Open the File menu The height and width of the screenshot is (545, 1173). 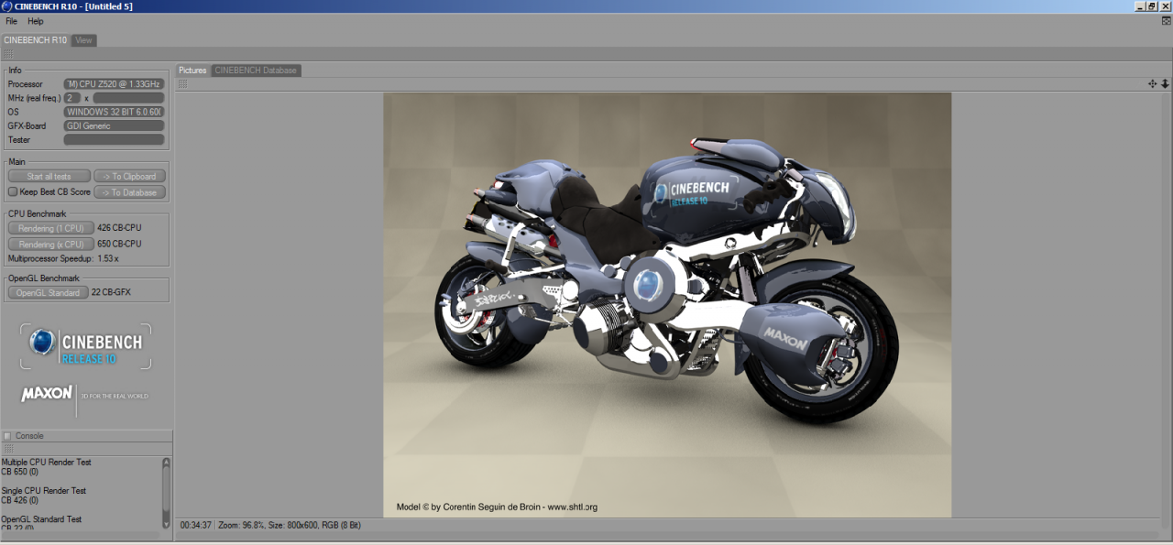tap(11, 21)
